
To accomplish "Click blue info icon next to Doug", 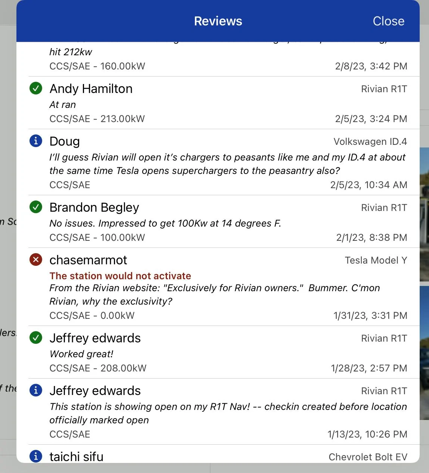I will [36, 141].
